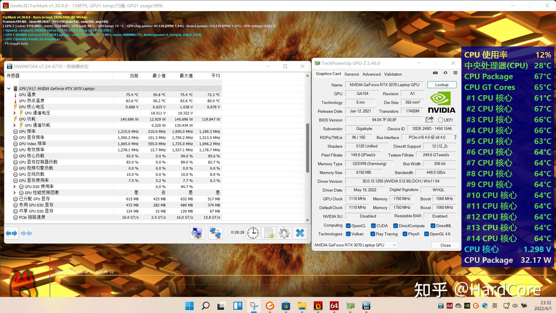Expand the GPU 通道功耗 row
Screen dimensions: 556x313
click(x=15, y=125)
